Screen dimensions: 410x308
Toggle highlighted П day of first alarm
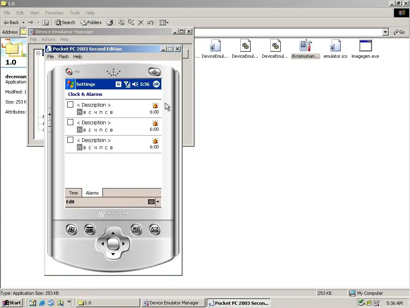(x=80, y=112)
